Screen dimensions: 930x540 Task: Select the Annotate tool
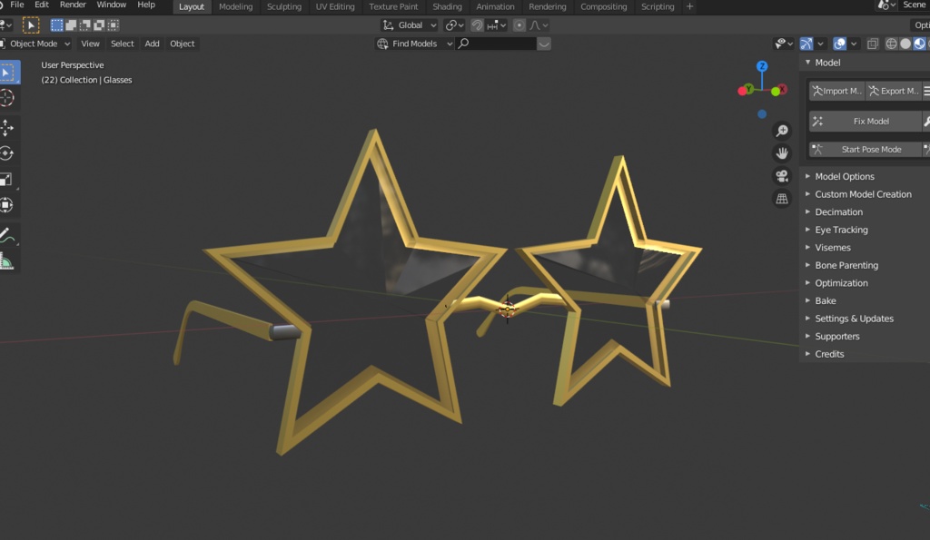(x=9, y=235)
